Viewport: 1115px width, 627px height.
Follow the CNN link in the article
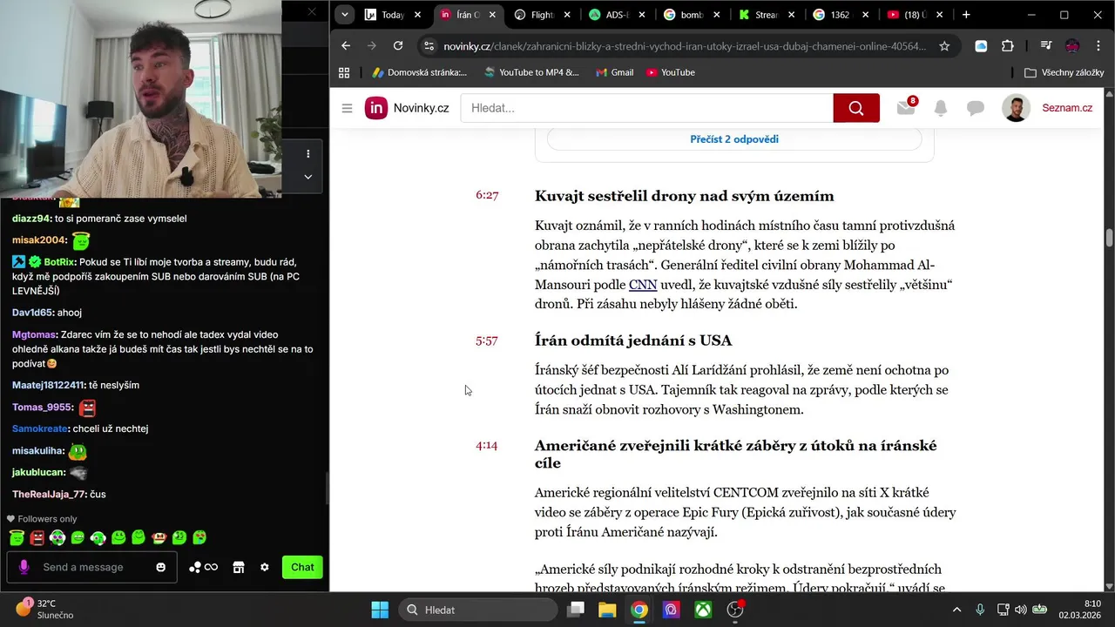(x=643, y=285)
